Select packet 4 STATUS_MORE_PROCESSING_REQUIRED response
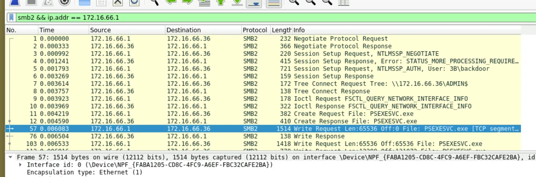536x177 pixels. [x=263, y=61]
